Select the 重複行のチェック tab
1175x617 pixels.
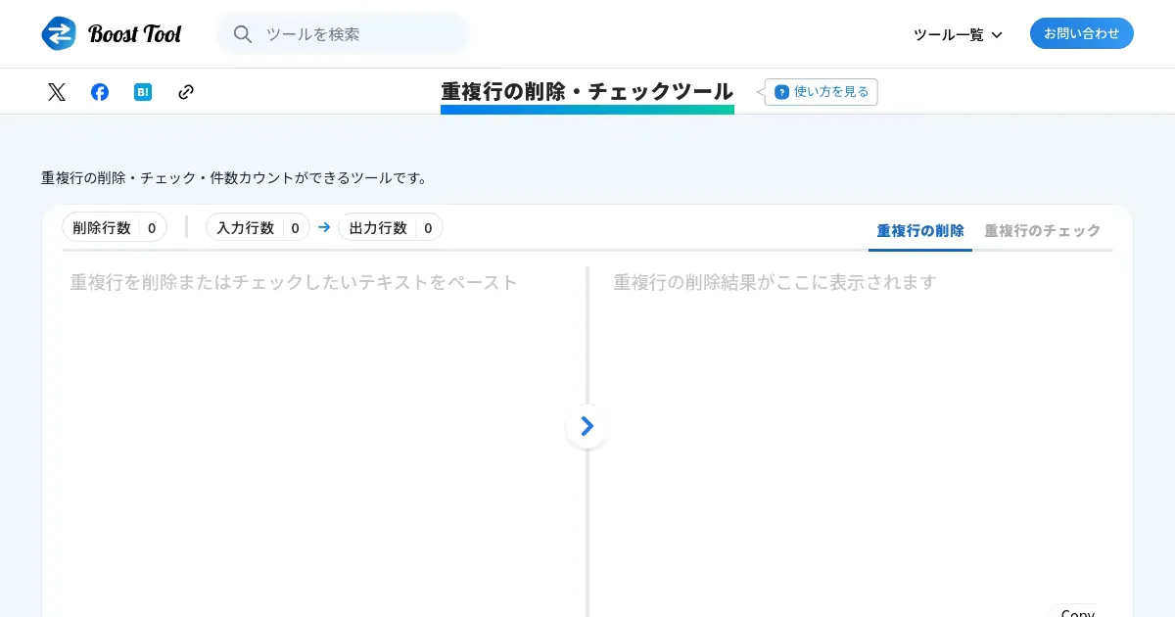click(x=1042, y=231)
